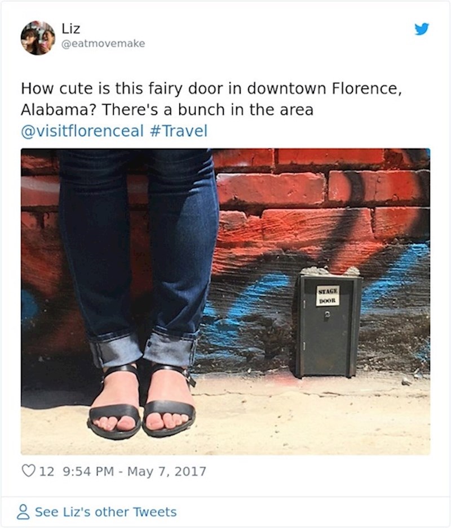Open Liz's round profile avatar
Image resolution: width=451 pixels, height=528 pixels.
coord(38,38)
